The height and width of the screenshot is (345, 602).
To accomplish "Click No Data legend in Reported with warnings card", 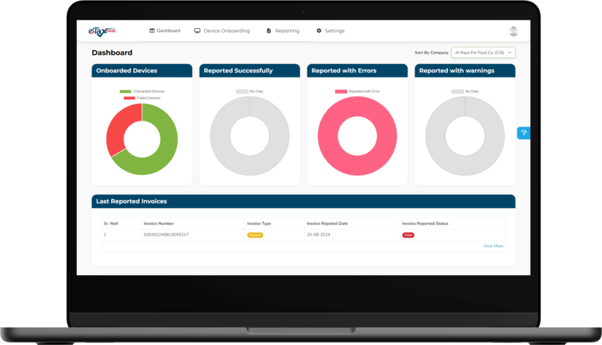I will tap(465, 91).
